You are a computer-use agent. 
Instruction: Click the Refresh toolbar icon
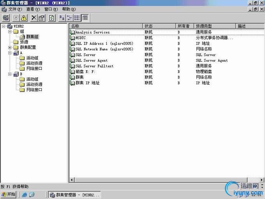coord(51,18)
